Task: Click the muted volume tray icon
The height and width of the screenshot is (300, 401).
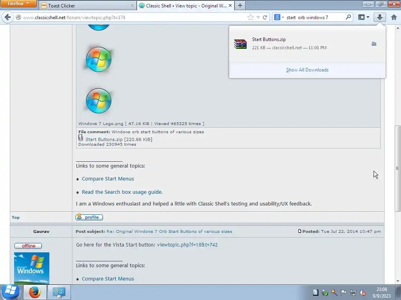Action: pyautogui.click(x=363, y=293)
